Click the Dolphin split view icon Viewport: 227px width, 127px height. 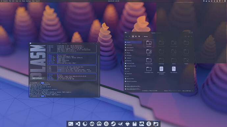click(x=186, y=36)
